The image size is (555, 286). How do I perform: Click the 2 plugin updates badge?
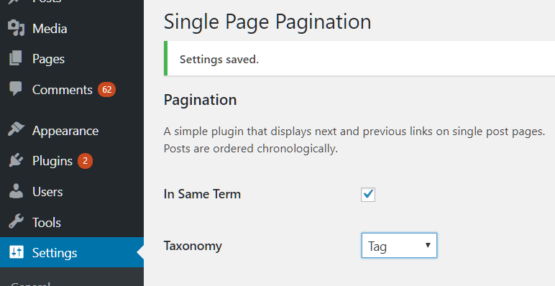85,161
